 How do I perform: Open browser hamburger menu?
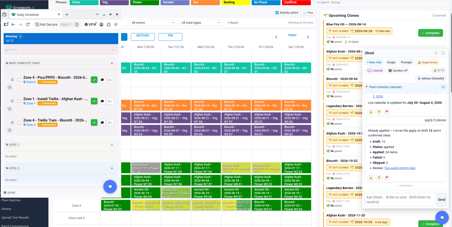click(116, 25)
